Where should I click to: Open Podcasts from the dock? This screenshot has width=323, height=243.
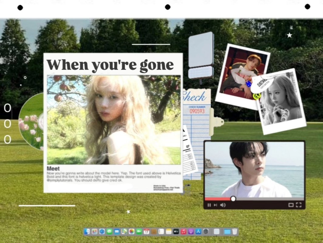tap(191, 231)
